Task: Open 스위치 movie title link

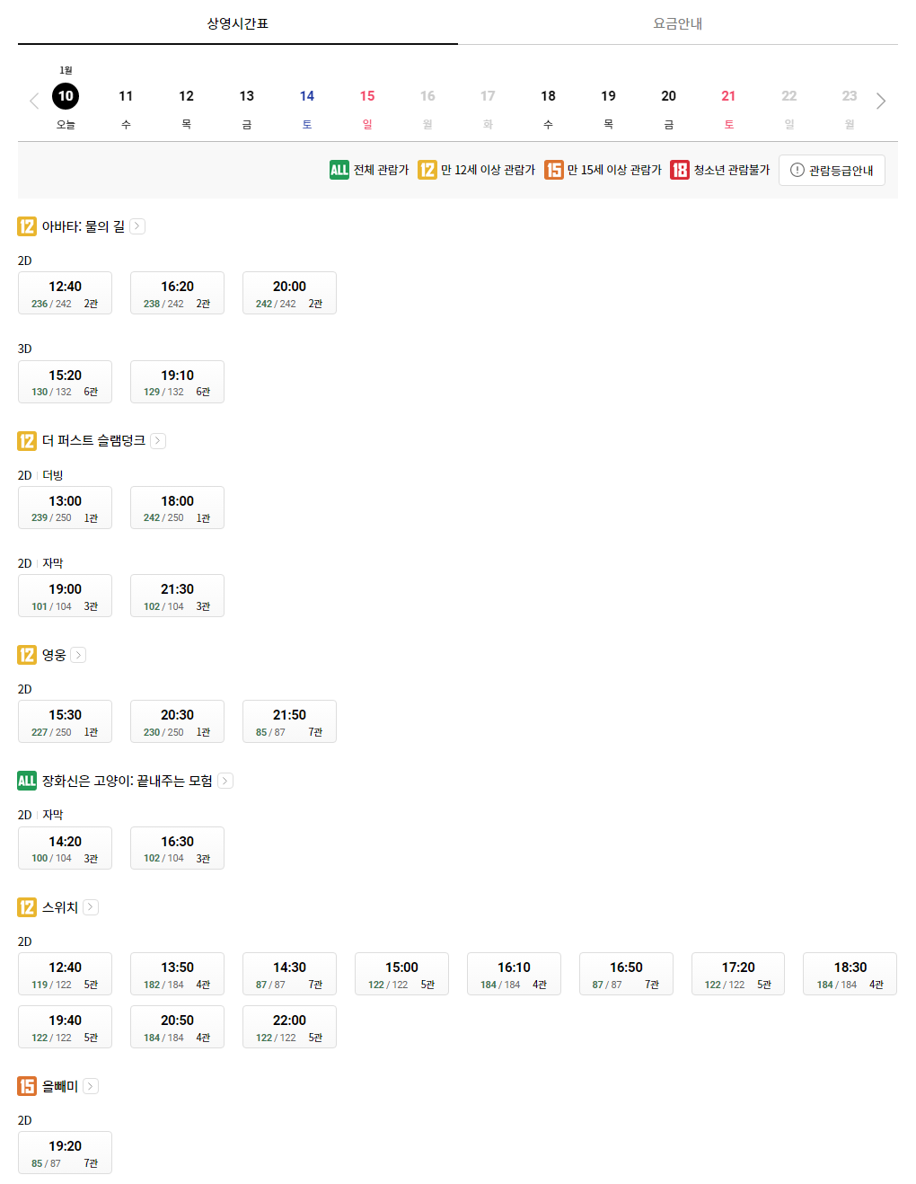Action: coord(60,907)
